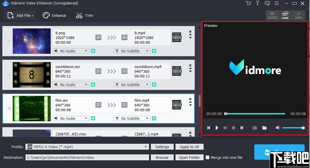Image resolution: width=310 pixels, height=168 pixels.
Task: Open No Subtitle dropdown for 9.png
Action: (x=132, y=51)
